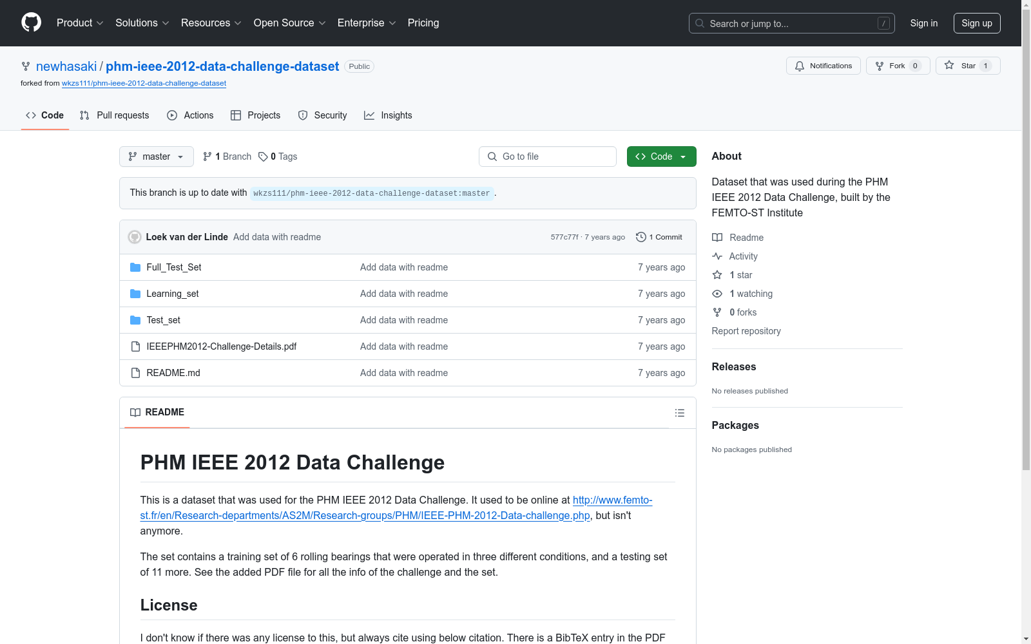This screenshot has height=644, width=1031.
Task: Open the master branch selector
Action: pos(156,156)
